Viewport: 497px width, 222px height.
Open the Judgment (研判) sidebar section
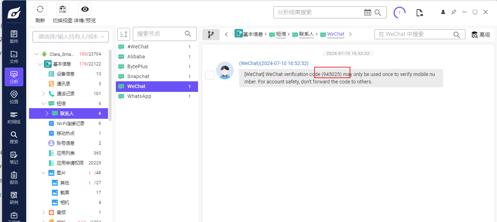click(14, 198)
